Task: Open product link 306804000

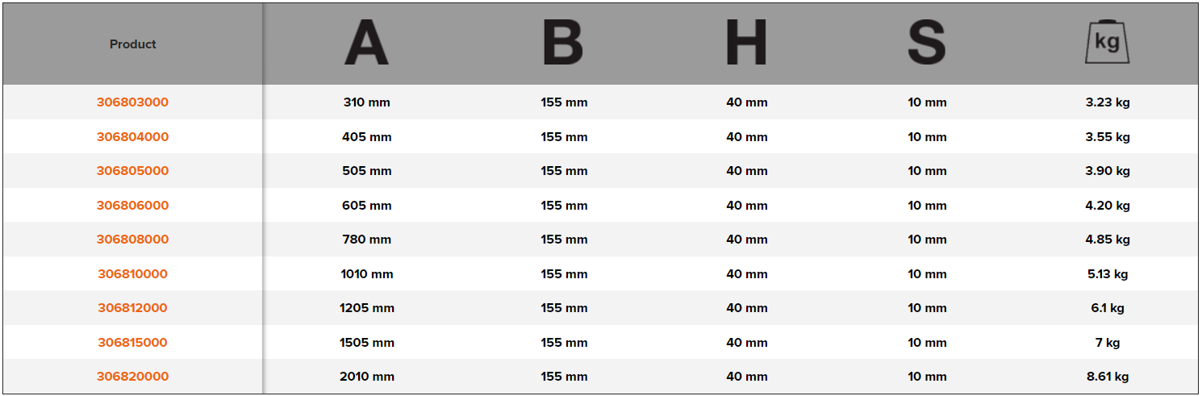Action: click(x=132, y=137)
